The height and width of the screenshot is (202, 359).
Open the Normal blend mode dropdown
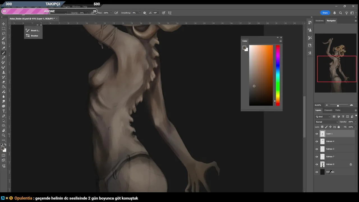(x=327, y=122)
